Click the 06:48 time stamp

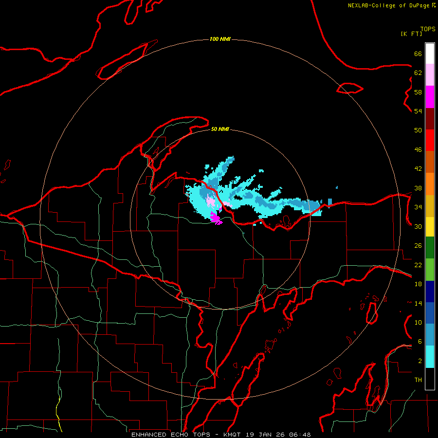click(x=300, y=435)
